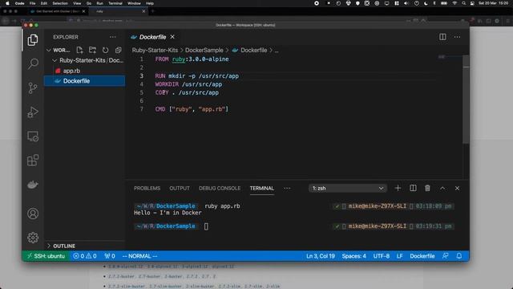Click Ruby-Starter-Kits breadcrumb
Screen dimensions: 513x289
click(x=155, y=50)
